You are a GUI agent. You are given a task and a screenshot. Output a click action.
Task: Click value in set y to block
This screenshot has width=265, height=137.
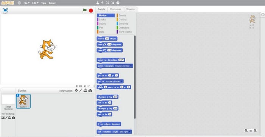[110, 114]
